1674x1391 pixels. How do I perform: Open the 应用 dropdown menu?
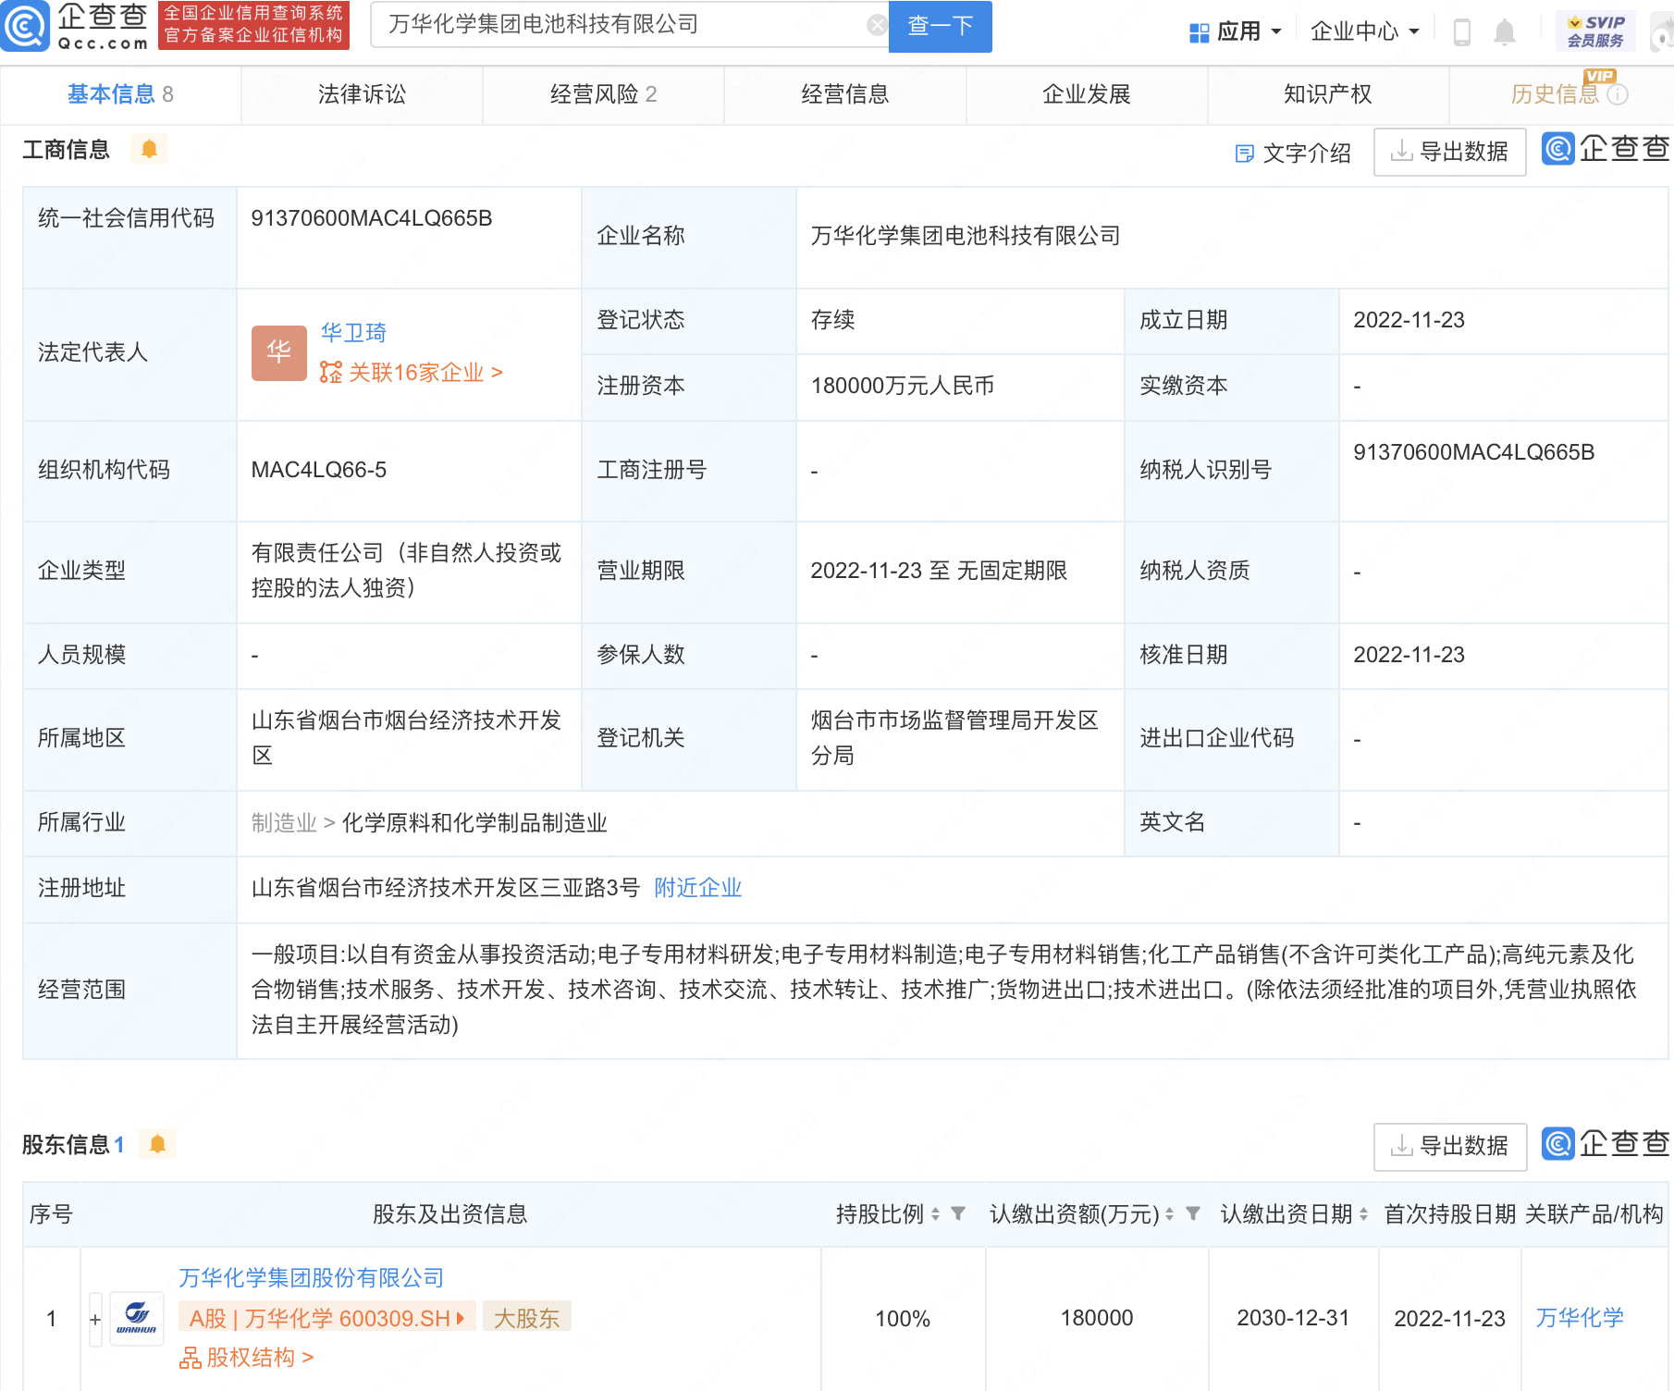tap(1236, 32)
